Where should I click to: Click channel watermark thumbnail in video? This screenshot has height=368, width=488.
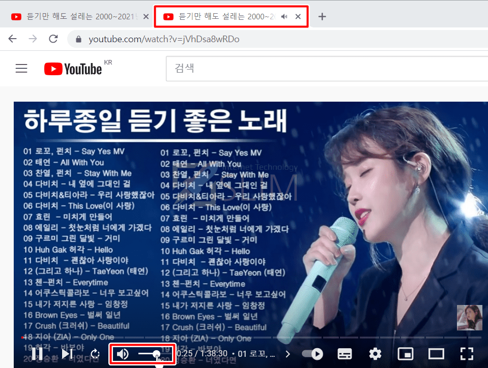click(469, 318)
